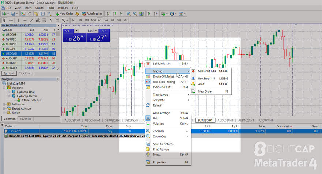Viewport: 322px width, 174px height.
Task: Switch to Favorites tab in Navigator
Action: (26, 119)
